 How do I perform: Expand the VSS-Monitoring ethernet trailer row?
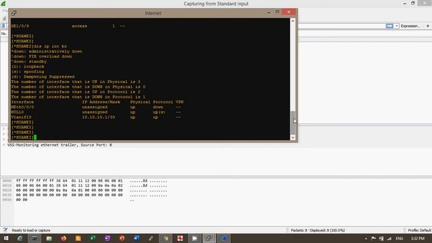pos(4,145)
